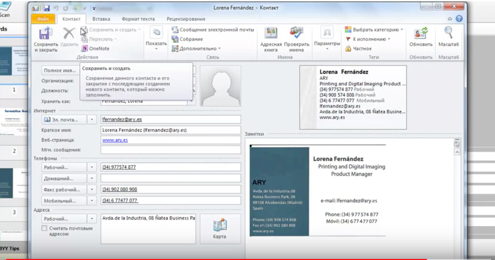Switch to the Контакт tab
This screenshot has height=260, width=495.
71,19
